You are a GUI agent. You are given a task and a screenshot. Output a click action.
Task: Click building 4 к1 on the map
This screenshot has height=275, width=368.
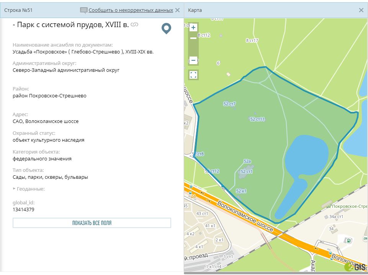point(199,246)
